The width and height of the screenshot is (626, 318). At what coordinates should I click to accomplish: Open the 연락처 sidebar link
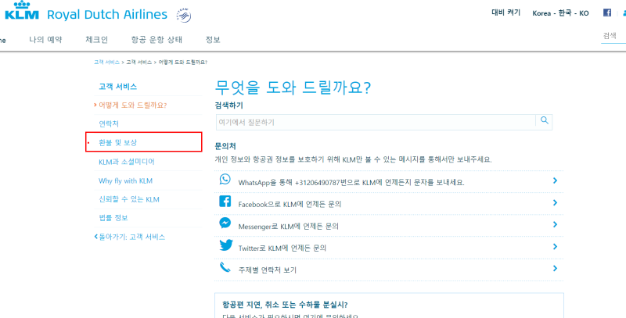coord(109,124)
